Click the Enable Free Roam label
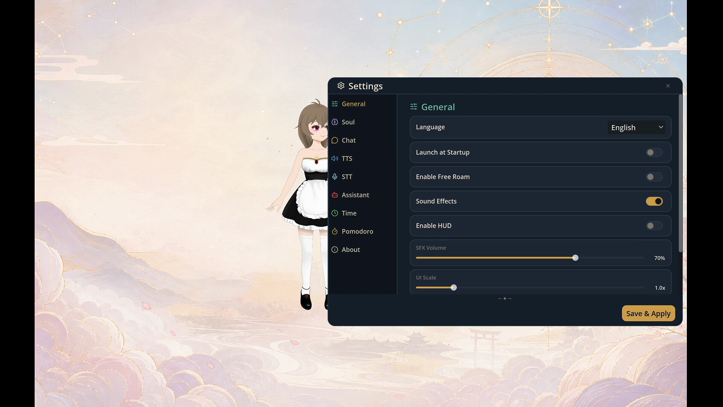The image size is (723, 407). click(x=442, y=177)
